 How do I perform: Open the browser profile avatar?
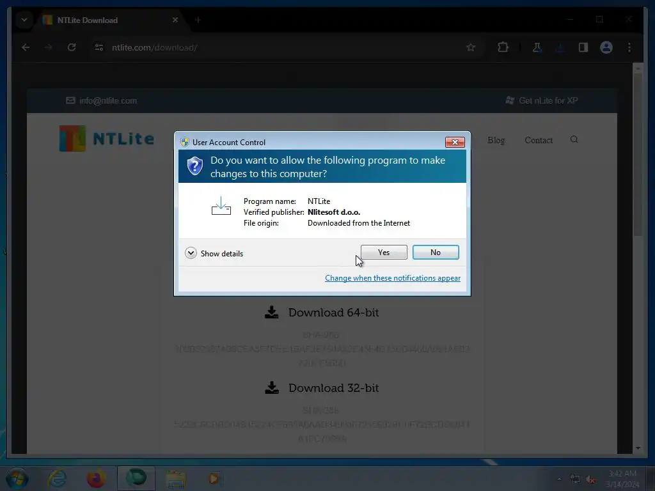[x=606, y=47]
